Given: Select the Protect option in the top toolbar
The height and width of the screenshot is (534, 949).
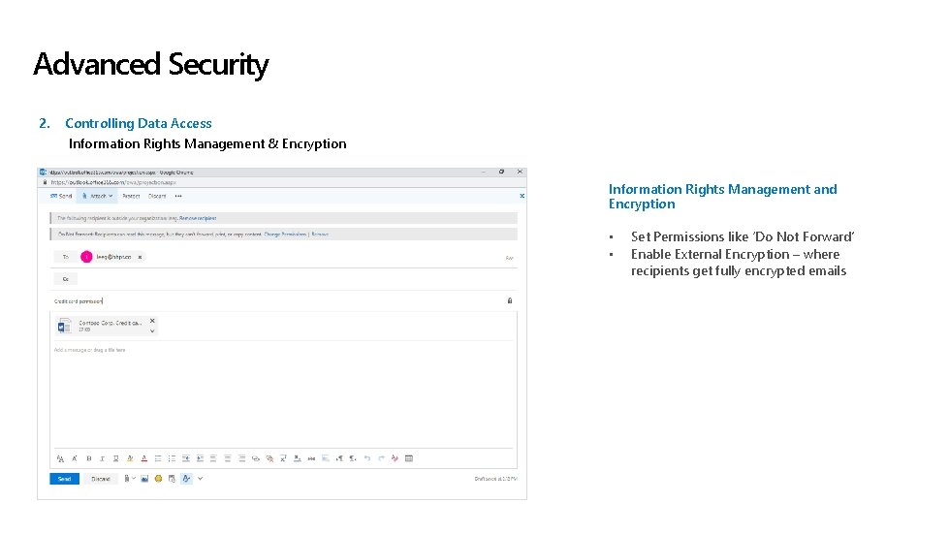Looking at the screenshot, I should 131,196.
